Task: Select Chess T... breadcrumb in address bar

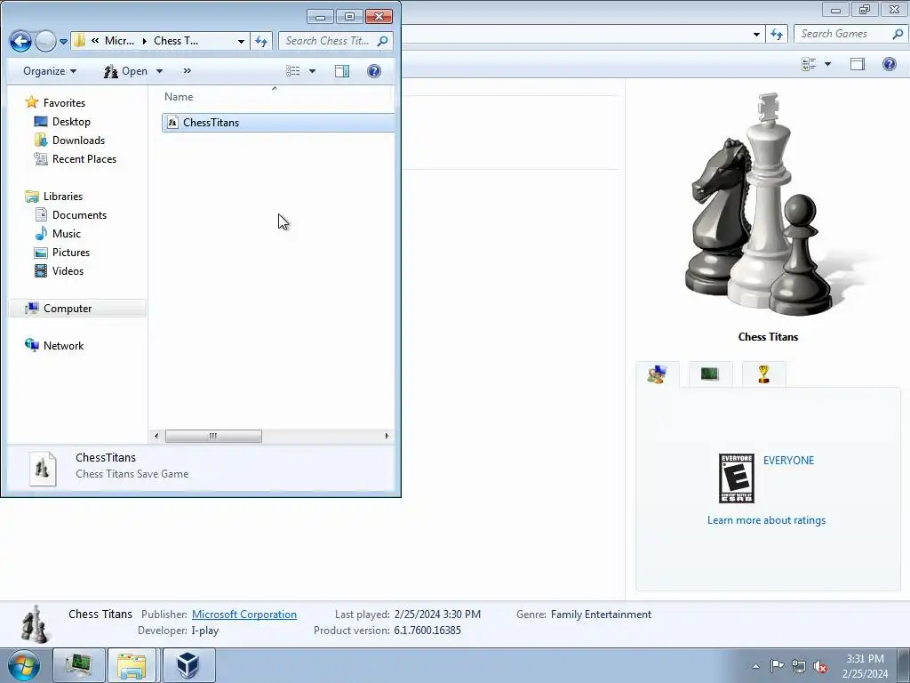Action: pyautogui.click(x=176, y=41)
